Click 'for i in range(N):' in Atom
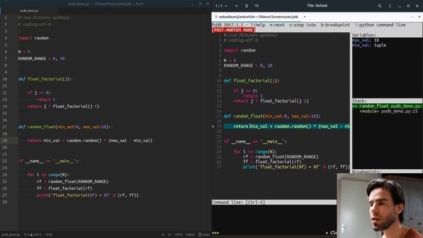This screenshot has height=238, width=423. coord(48,175)
